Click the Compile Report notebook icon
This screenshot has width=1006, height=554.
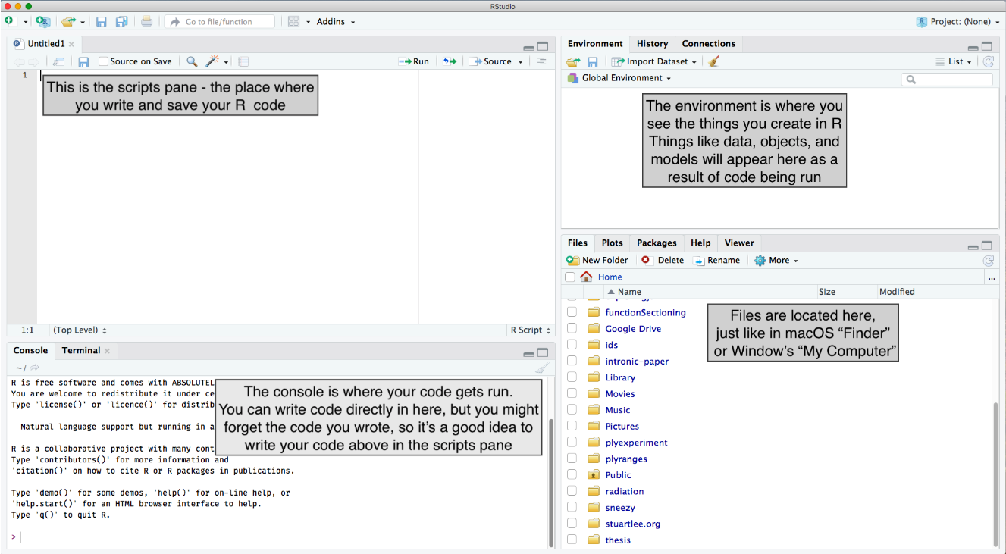pyautogui.click(x=243, y=61)
